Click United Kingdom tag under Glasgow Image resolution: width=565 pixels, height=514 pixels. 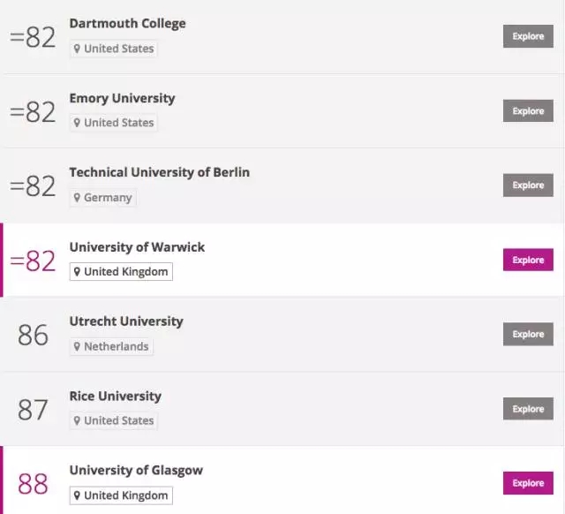pos(121,495)
